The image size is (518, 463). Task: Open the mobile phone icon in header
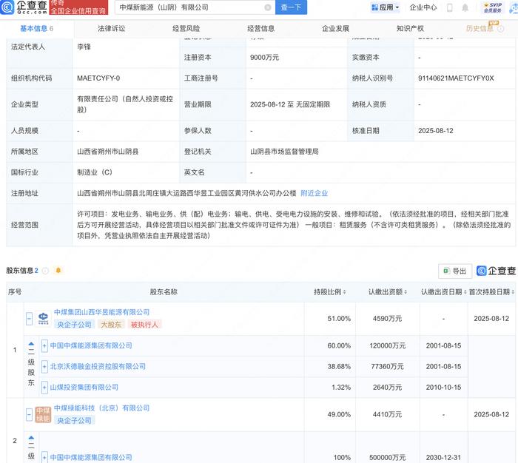click(450, 7)
